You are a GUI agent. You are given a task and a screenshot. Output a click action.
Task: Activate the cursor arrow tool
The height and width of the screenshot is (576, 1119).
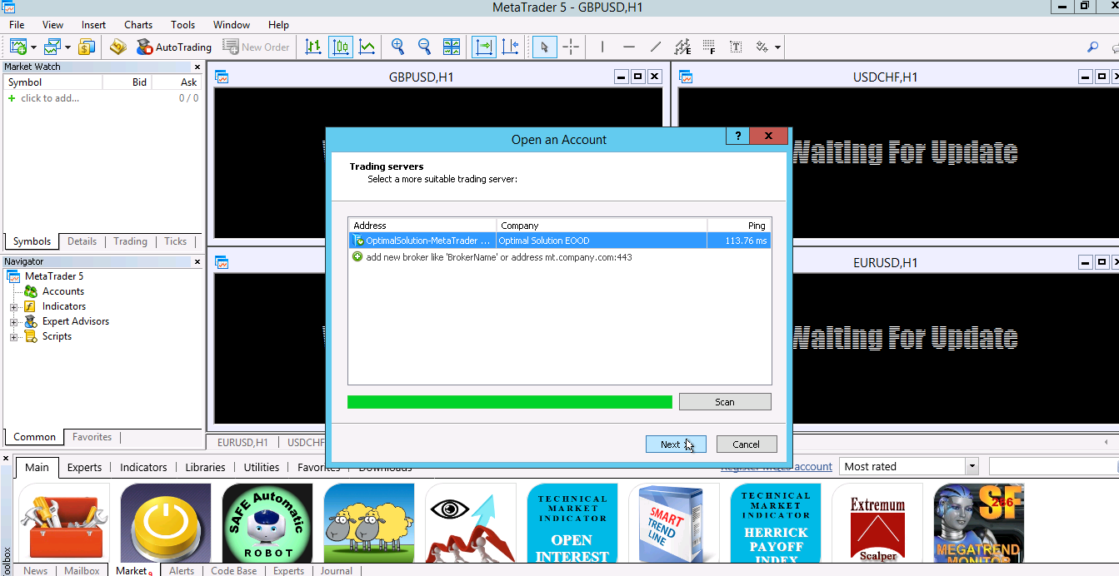click(x=544, y=47)
